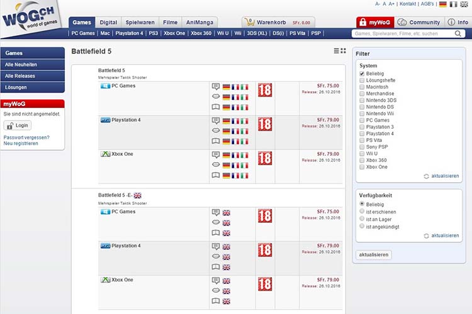The image size is (472, 314).
Task: Uncheck the Beliebig system checkbox
Action: (x=362, y=74)
